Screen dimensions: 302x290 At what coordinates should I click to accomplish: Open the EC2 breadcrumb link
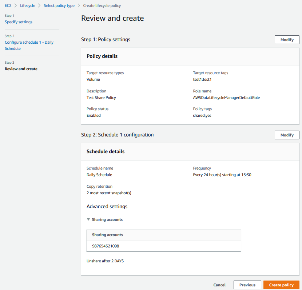9,5
